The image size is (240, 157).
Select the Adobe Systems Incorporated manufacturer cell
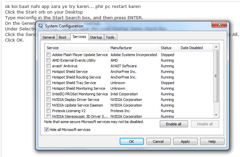134,55
